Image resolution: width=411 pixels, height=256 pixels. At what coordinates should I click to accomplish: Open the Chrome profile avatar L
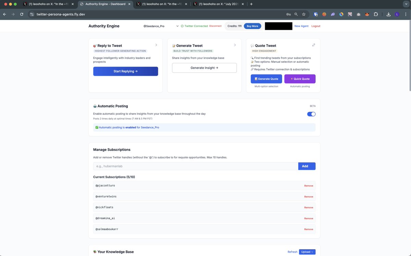397,14
